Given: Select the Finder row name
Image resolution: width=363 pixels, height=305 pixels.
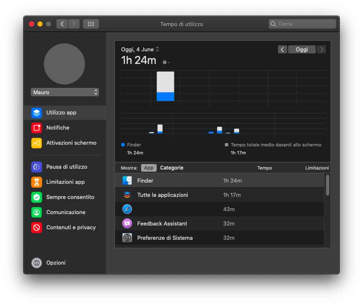Looking at the screenshot, I should [145, 180].
